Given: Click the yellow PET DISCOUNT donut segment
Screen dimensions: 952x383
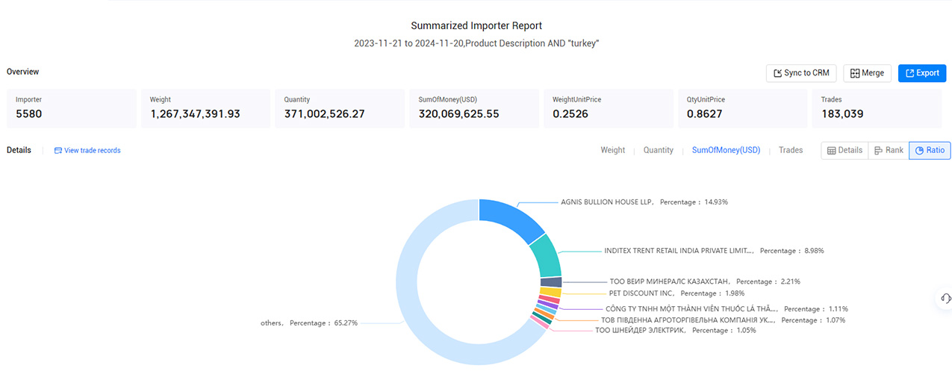Looking at the screenshot, I should pyautogui.click(x=551, y=292).
